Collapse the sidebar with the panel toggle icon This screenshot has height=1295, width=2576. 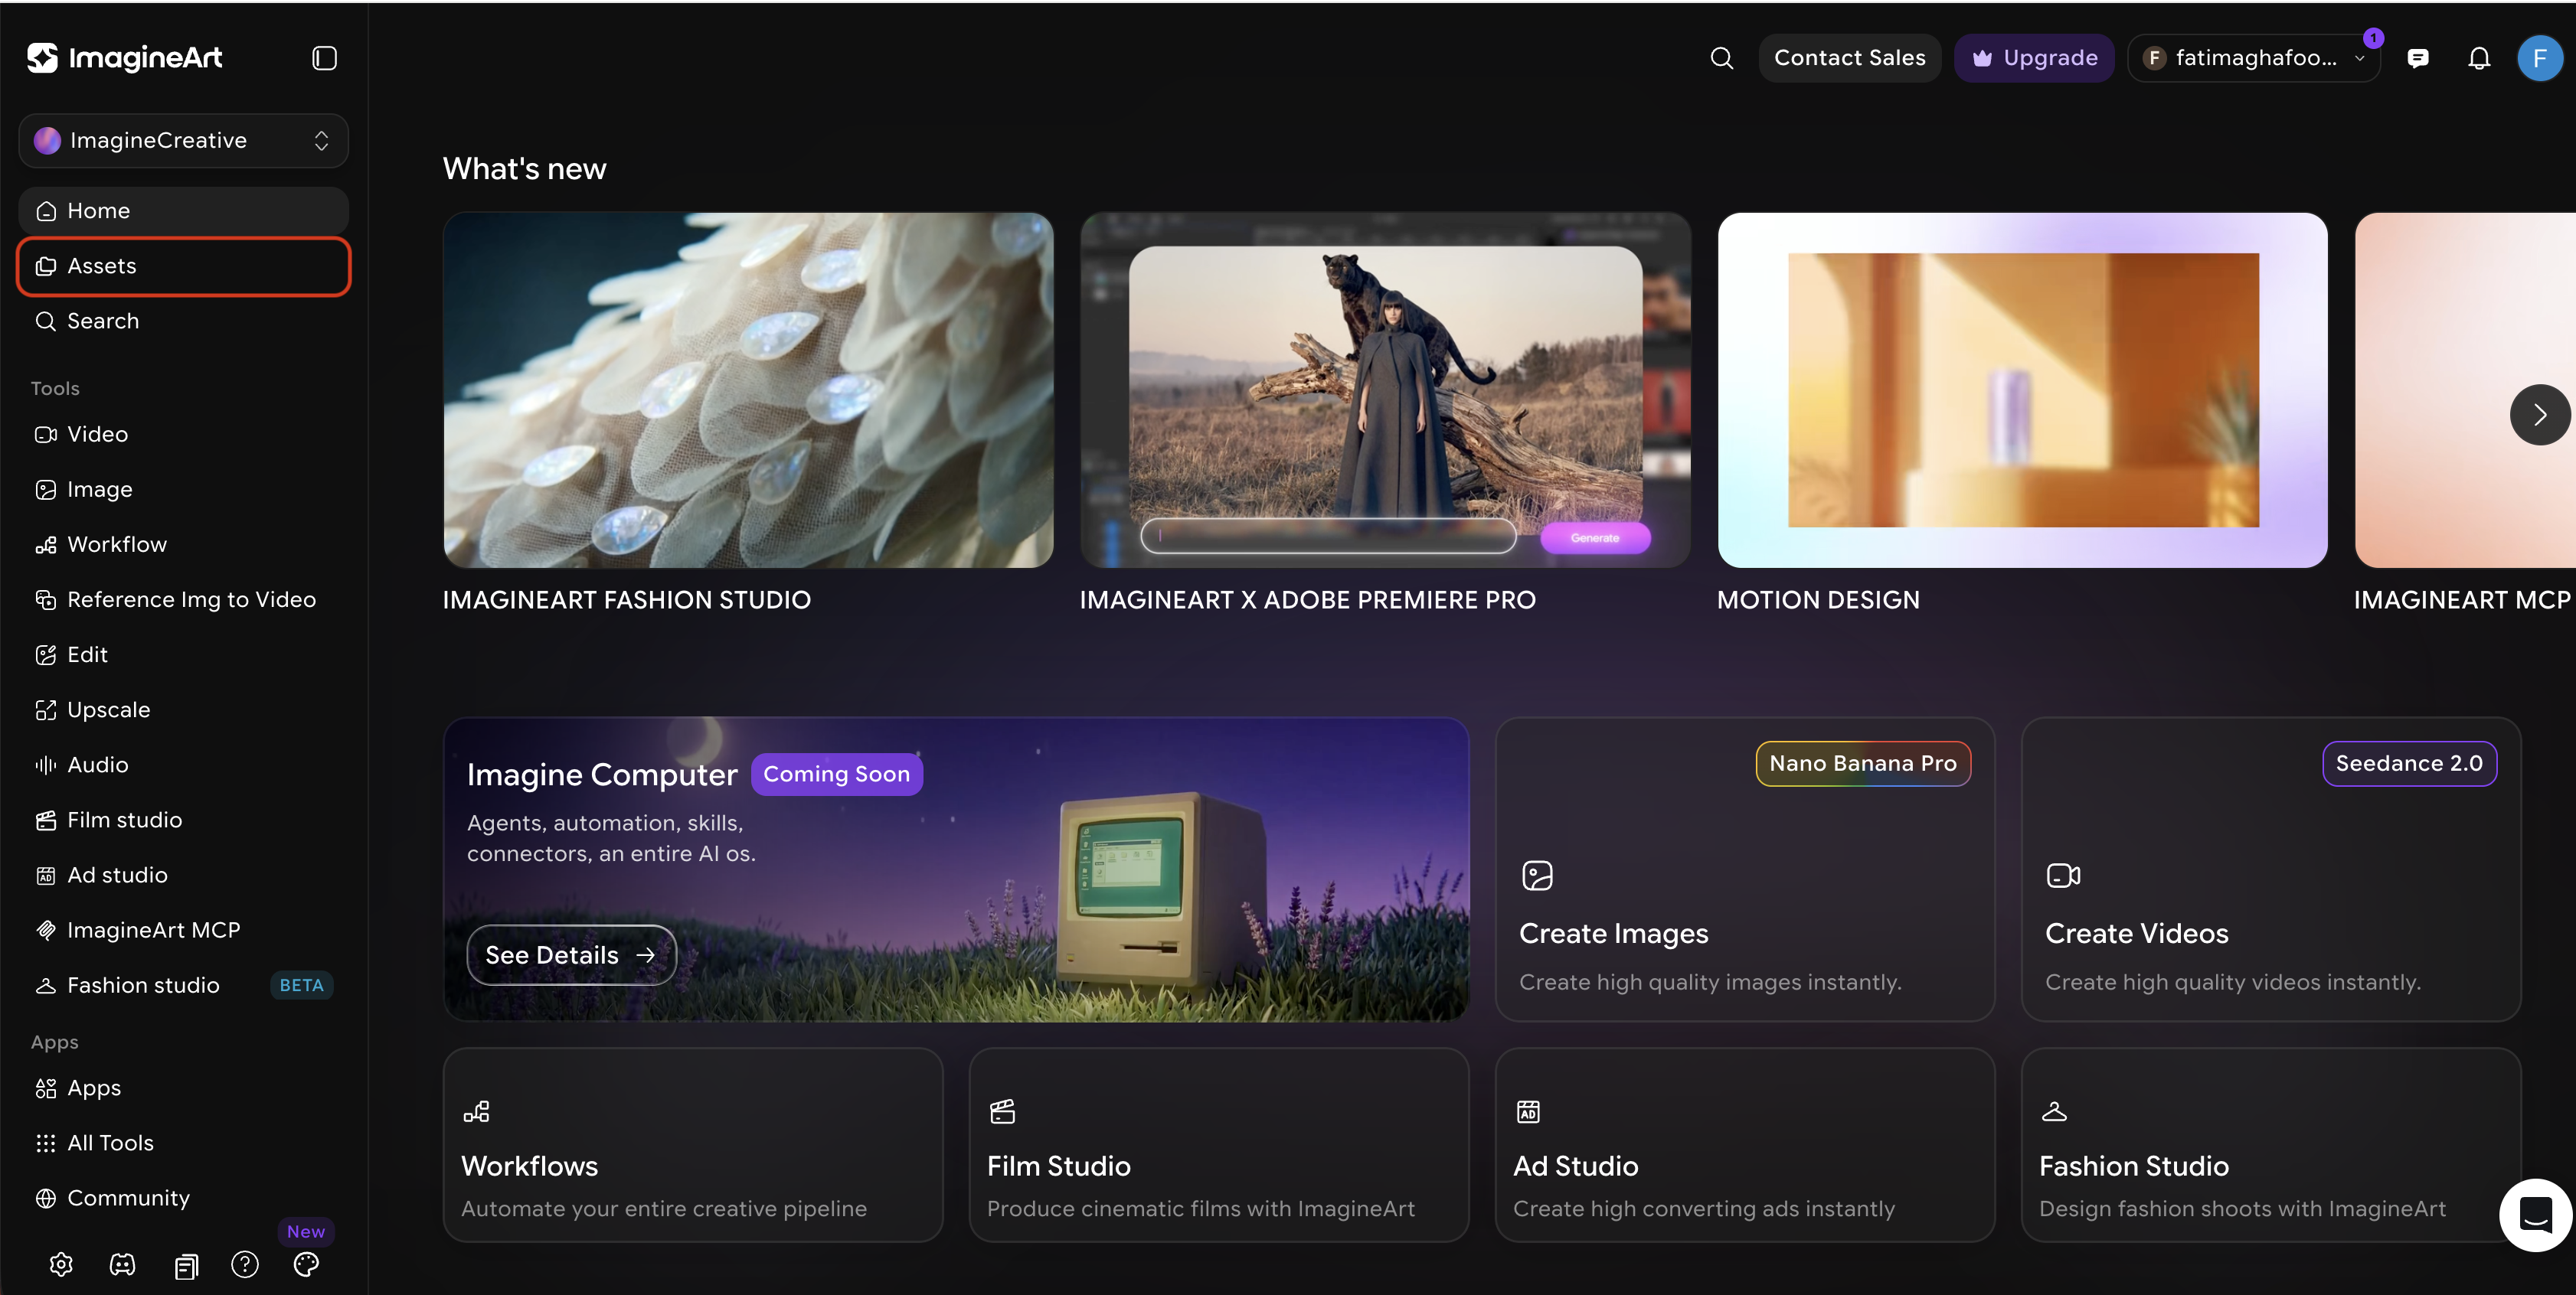pyautogui.click(x=324, y=58)
